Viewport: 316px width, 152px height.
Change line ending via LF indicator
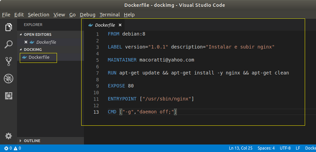tap(298, 149)
